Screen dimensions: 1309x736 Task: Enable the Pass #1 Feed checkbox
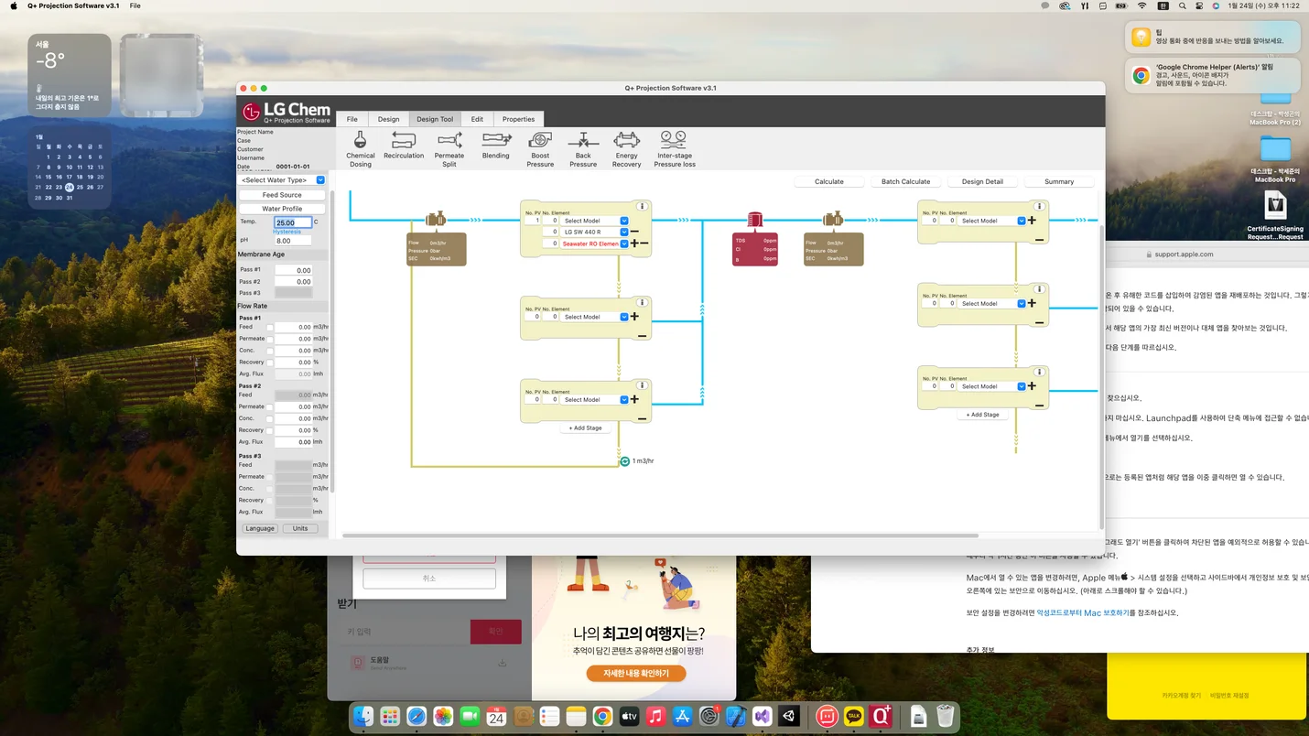tap(269, 327)
